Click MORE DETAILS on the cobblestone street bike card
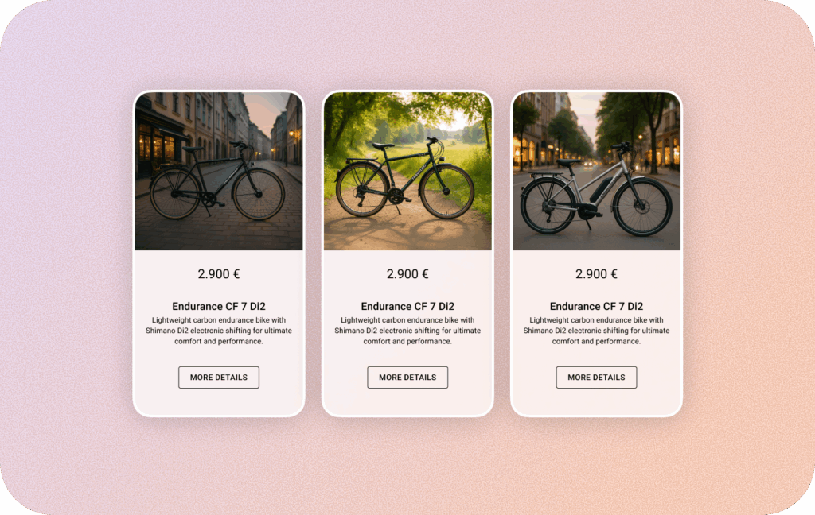Screen dimensions: 815x515 point(219,378)
